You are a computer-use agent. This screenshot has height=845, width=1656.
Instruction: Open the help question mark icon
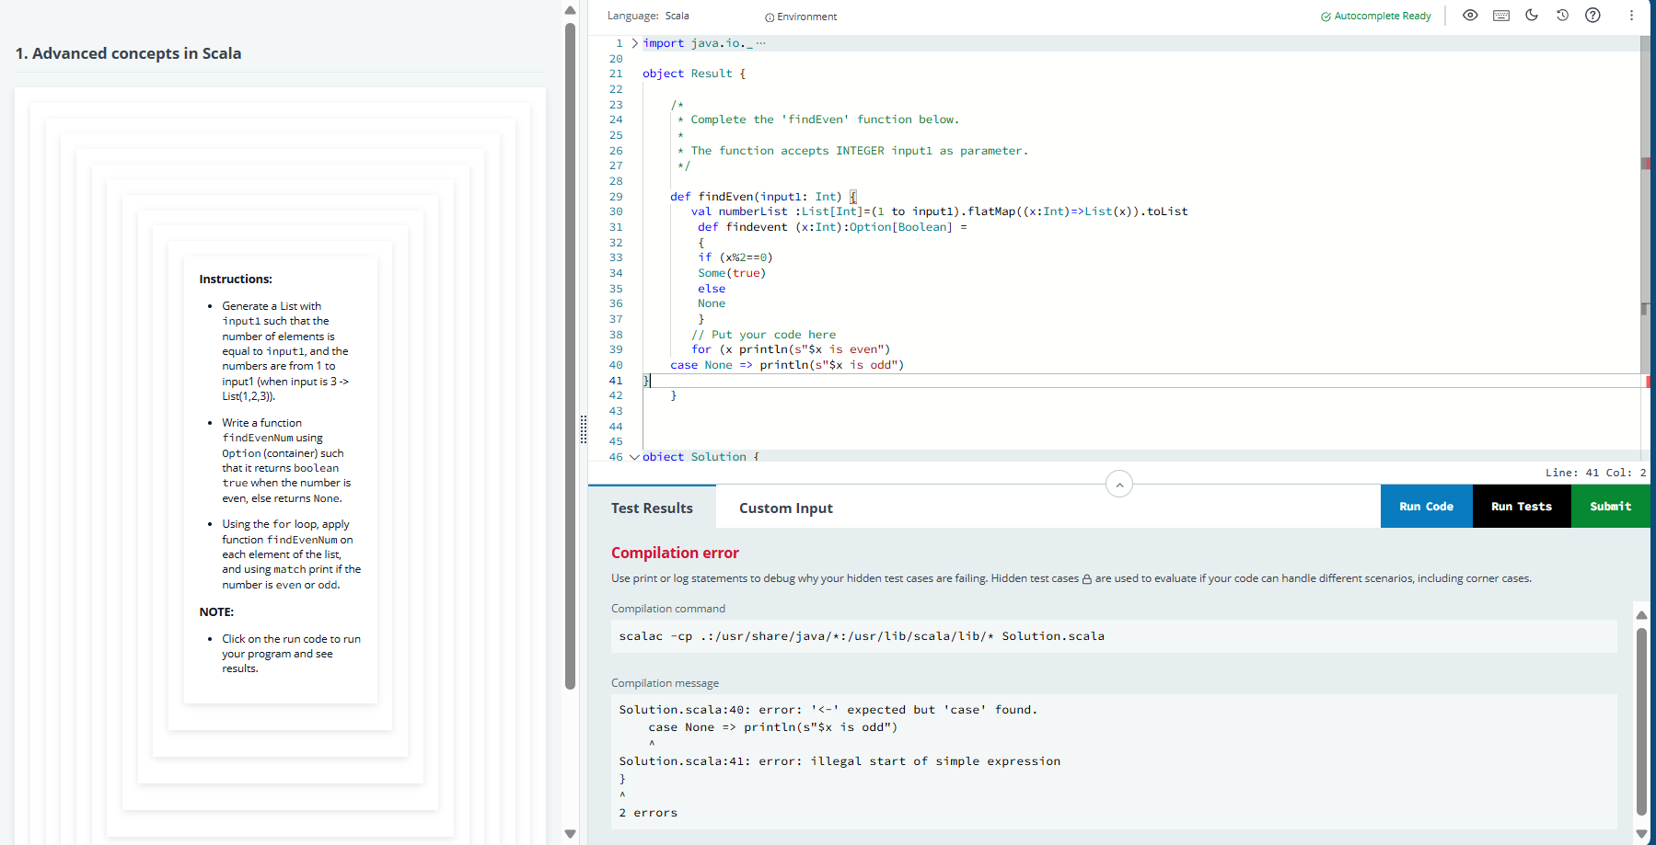tap(1592, 16)
